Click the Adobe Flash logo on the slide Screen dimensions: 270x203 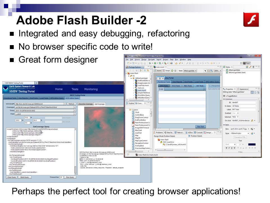tap(251, 19)
